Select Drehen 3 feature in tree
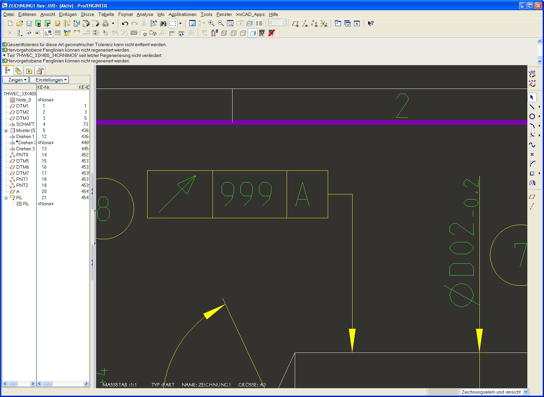This screenshot has width=544, height=397. [25, 149]
